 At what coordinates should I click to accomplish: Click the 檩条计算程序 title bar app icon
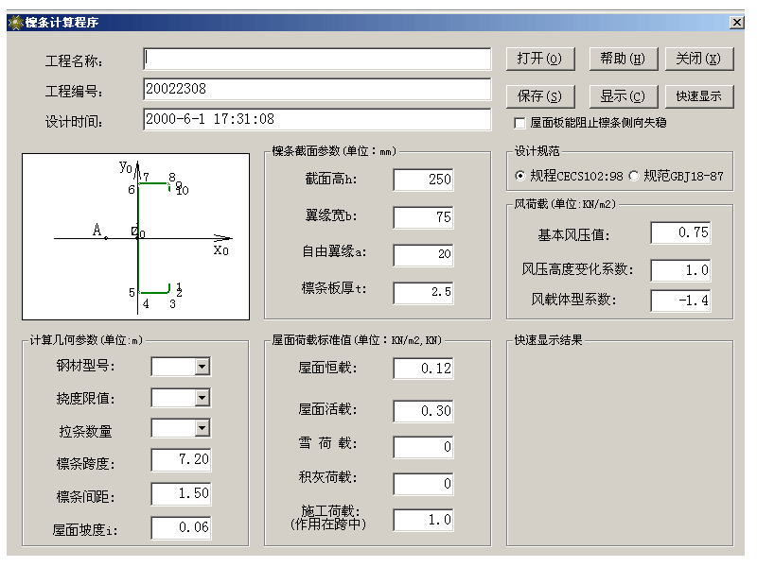coord(15,23)
